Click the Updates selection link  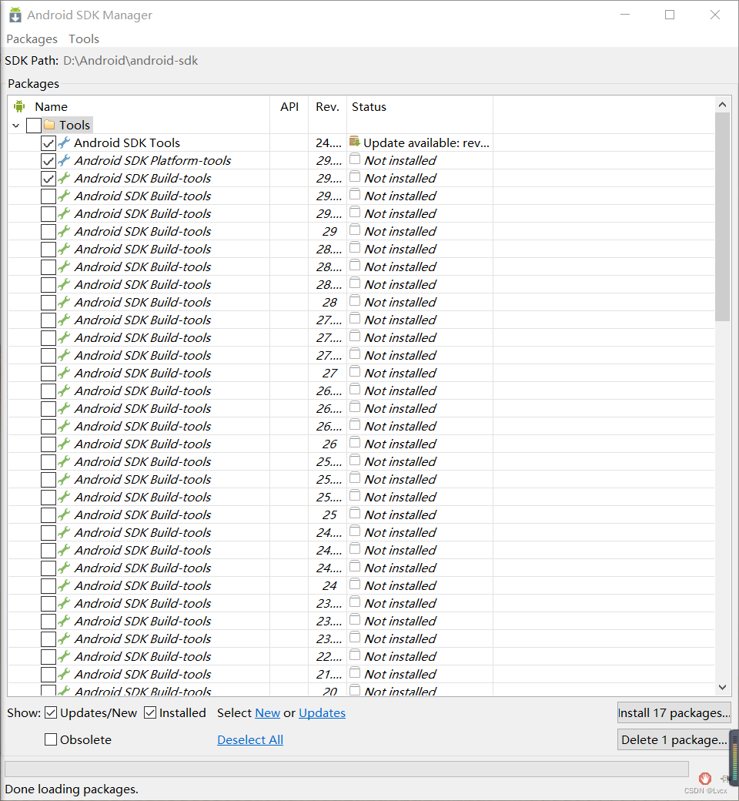[x=322, y=712]
